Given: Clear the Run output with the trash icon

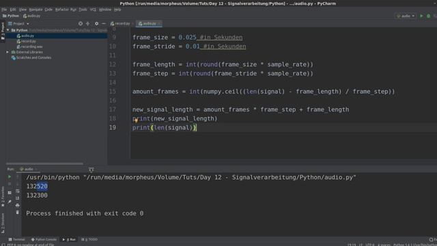Looking at the screenshot, I should coord(18,213).
